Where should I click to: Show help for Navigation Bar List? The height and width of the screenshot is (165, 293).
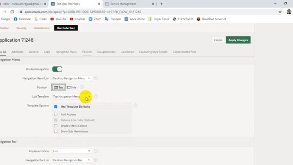[x=96, y=160]
